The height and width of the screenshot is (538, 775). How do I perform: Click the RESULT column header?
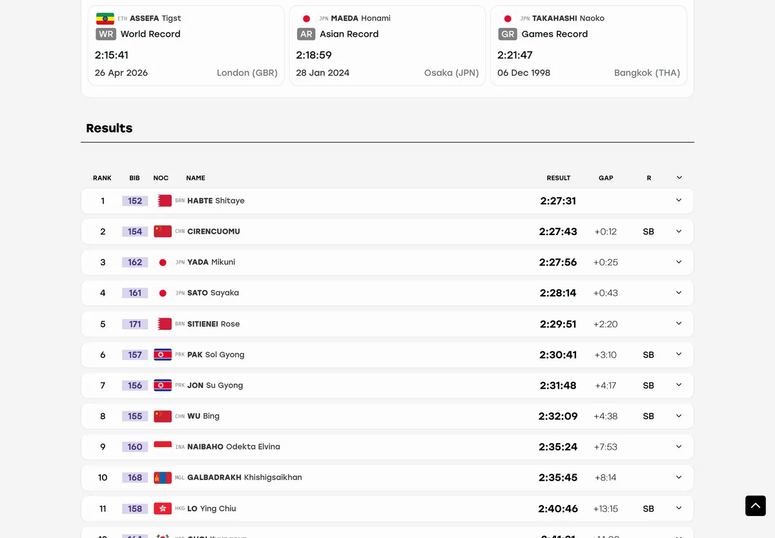click(559, 178)
